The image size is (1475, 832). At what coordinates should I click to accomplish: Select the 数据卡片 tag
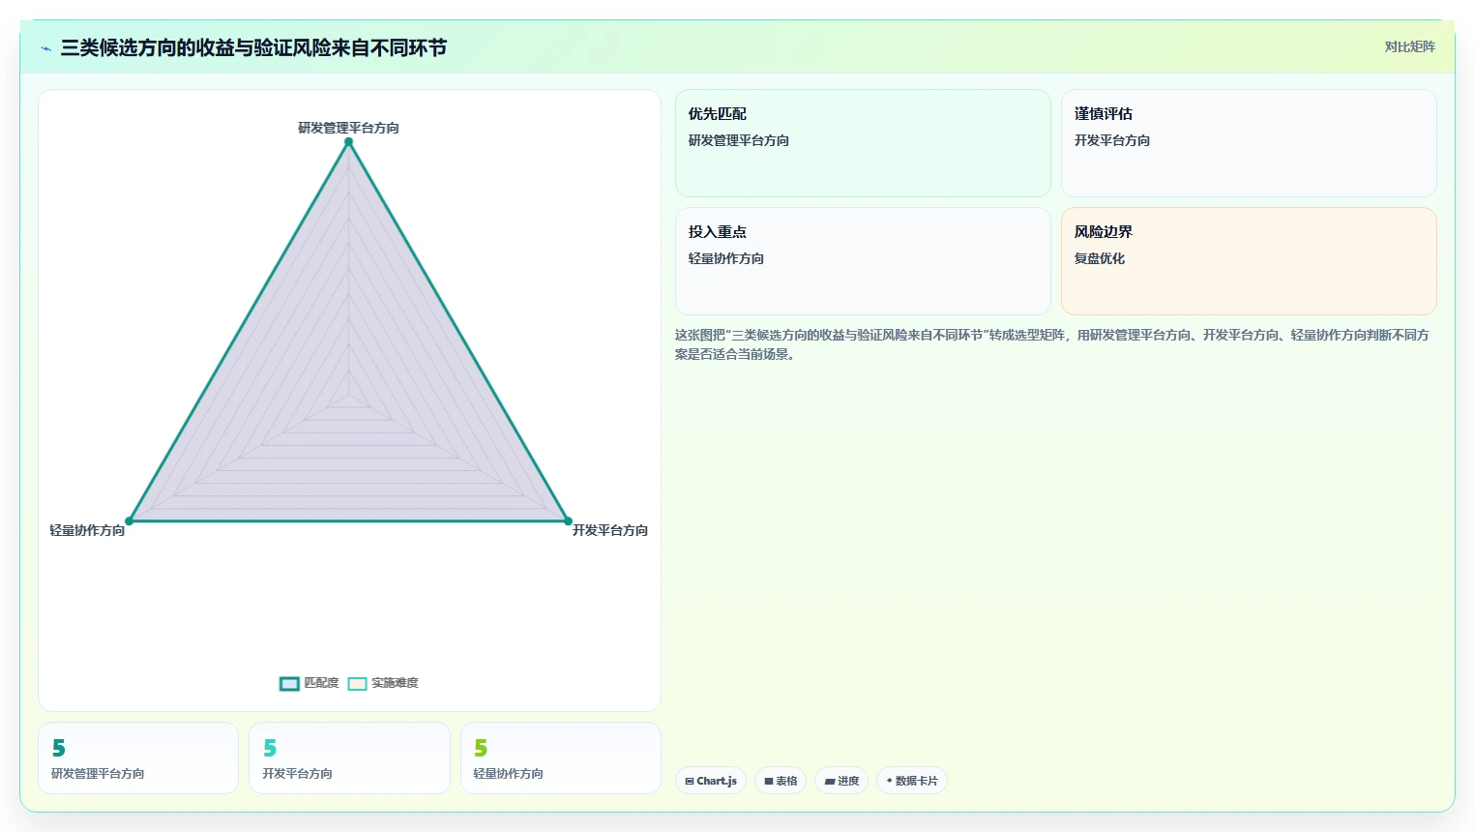point(912,781)
